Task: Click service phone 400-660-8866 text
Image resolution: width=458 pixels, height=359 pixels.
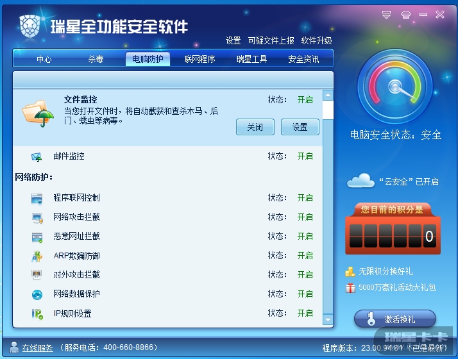Action: 108,347
